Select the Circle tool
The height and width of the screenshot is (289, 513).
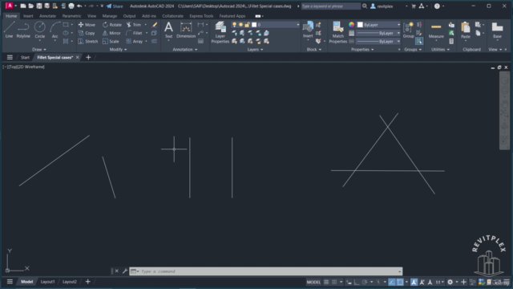39,30
